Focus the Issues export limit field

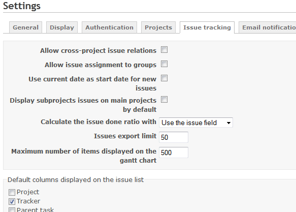click(174, 137)
